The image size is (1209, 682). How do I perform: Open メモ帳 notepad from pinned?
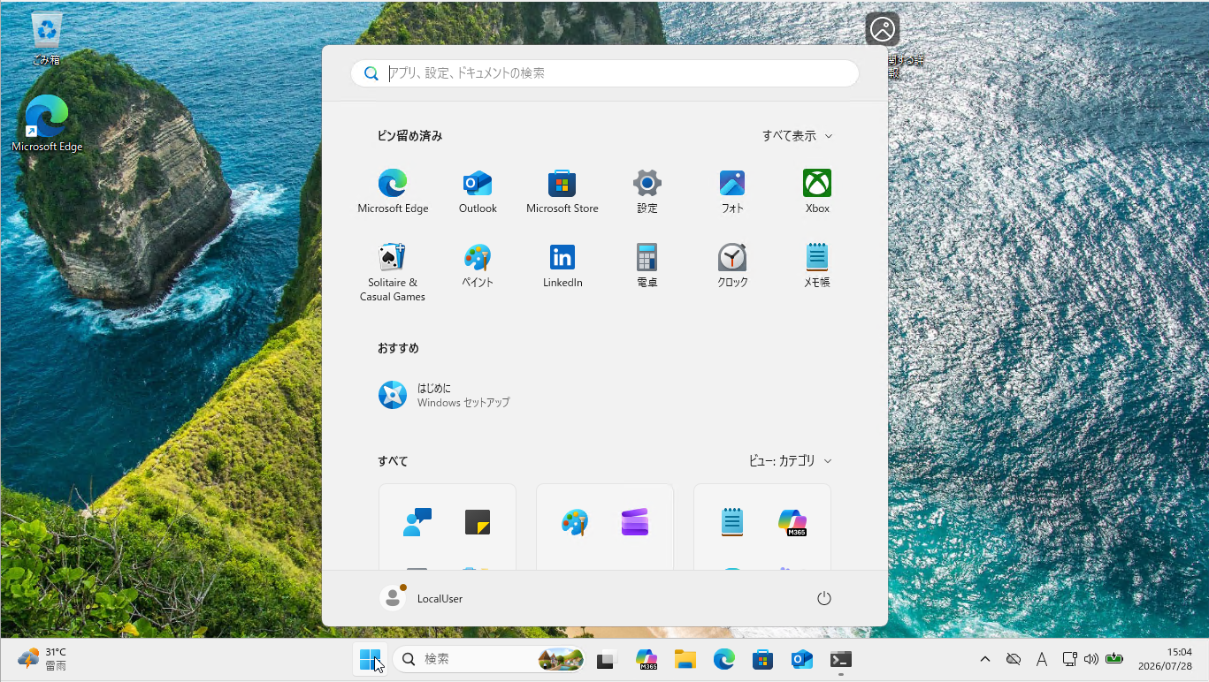click(x=817, y=266)
